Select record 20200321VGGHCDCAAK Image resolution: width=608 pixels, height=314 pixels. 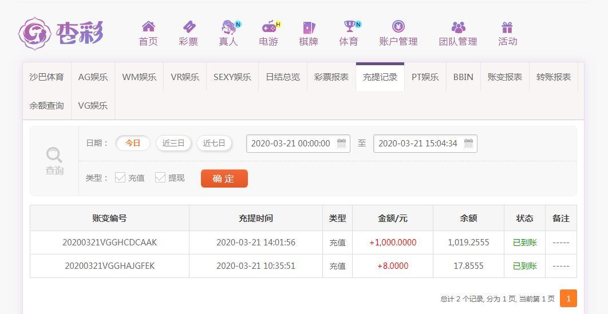(110, 243)
